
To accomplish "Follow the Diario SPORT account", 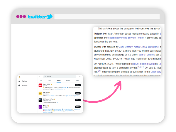I will 78,85.
